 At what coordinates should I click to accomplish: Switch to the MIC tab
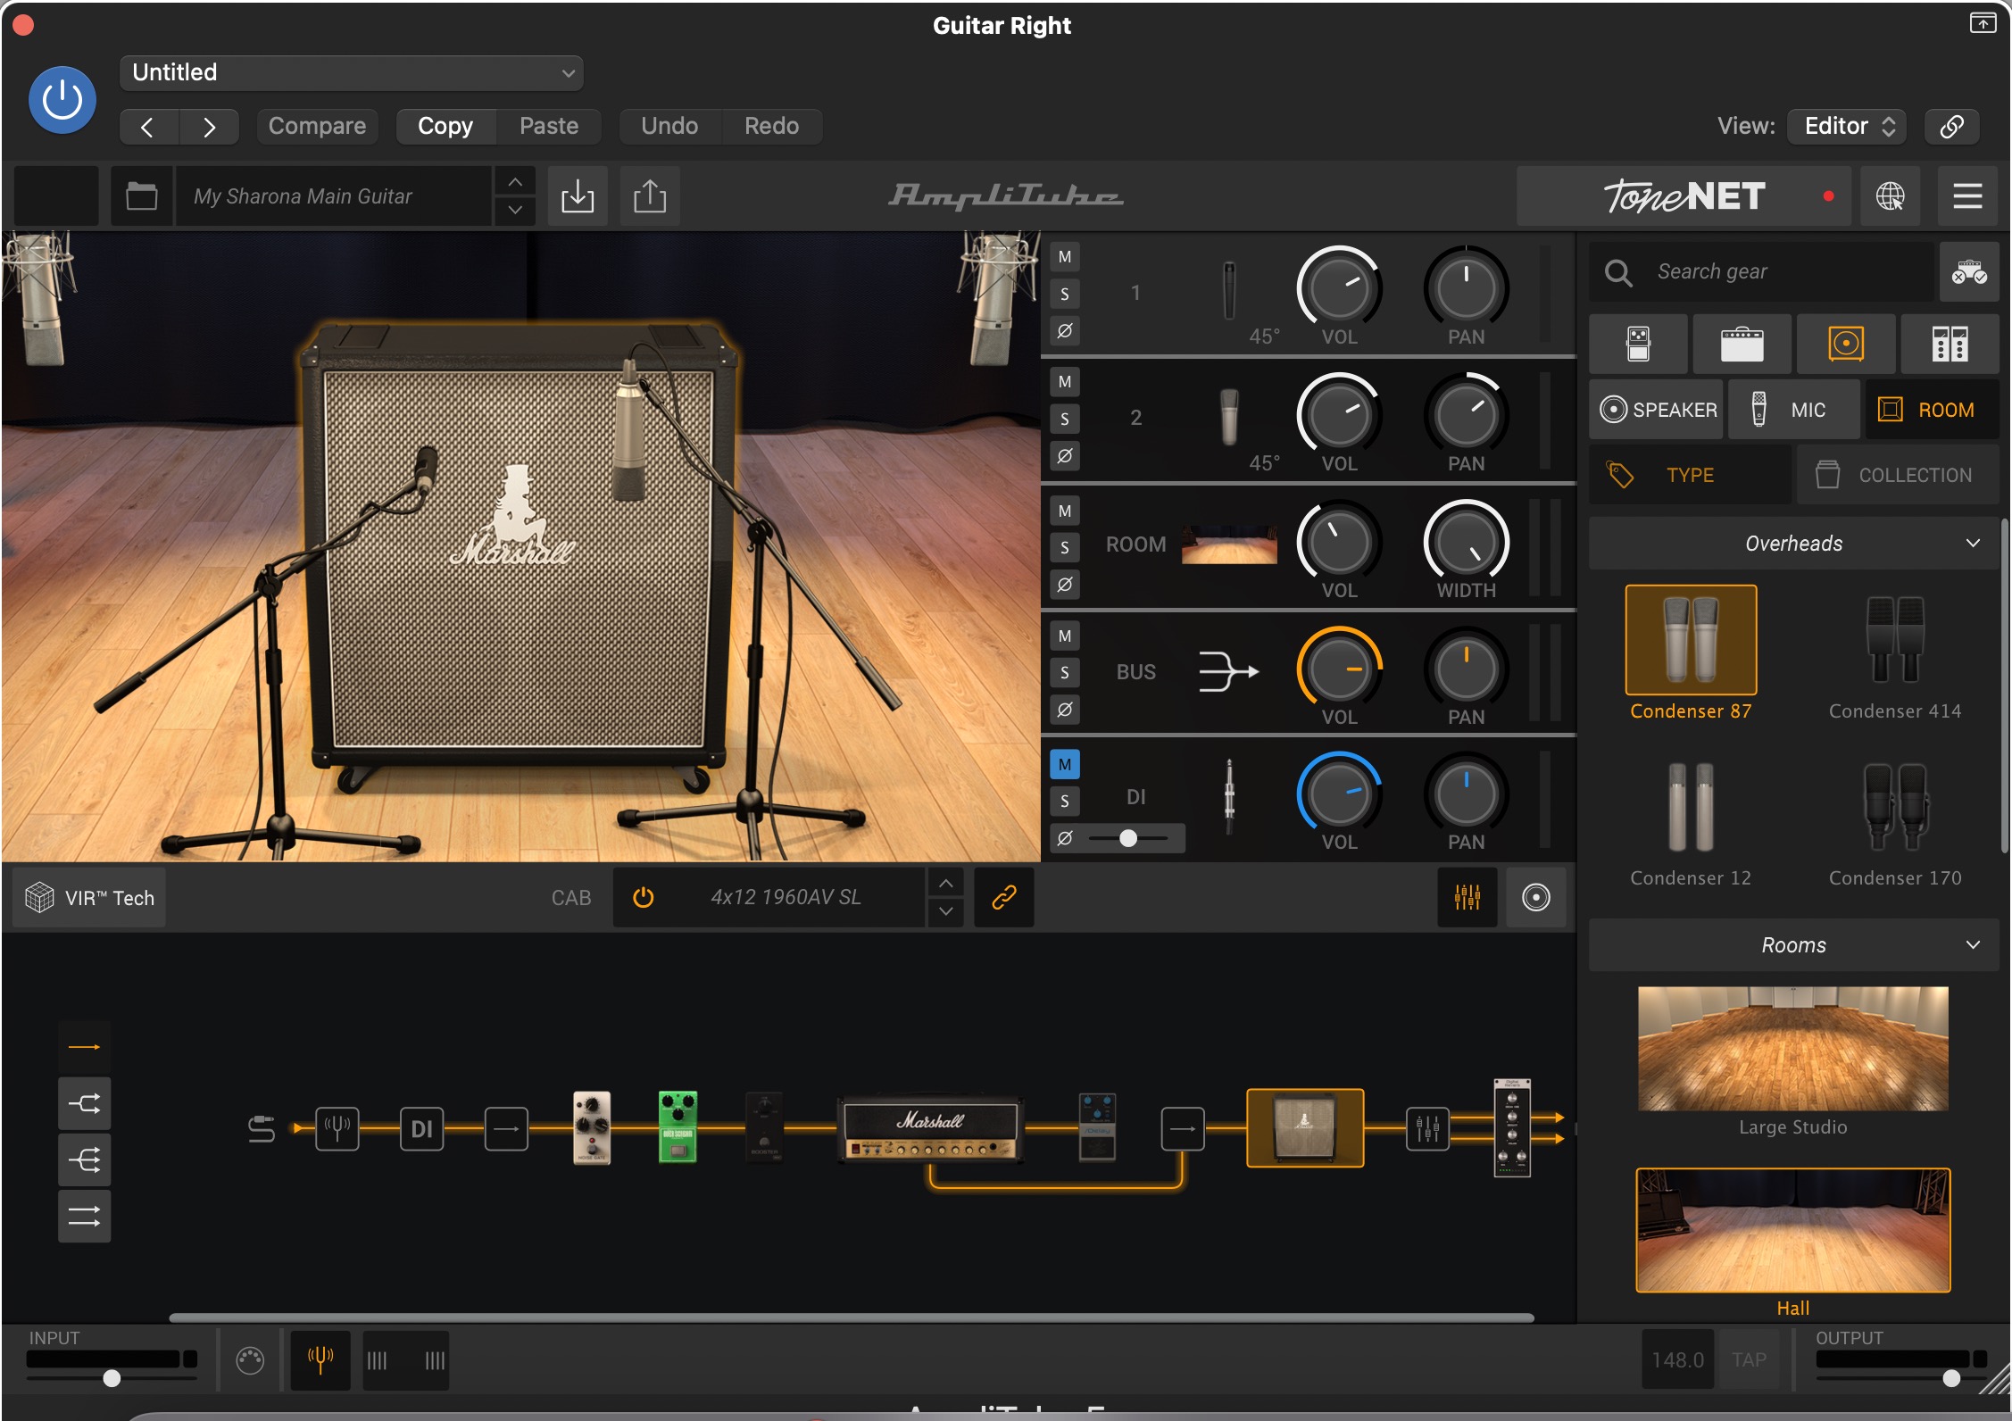coord(1794,410)
